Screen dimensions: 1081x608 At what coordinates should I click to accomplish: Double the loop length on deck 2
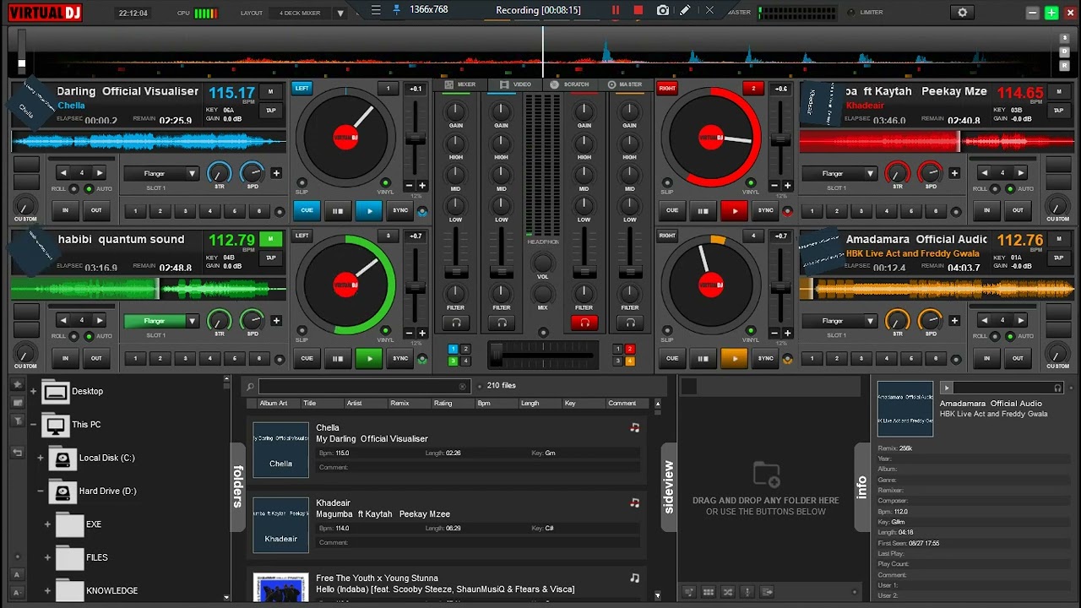[1021, 173]
